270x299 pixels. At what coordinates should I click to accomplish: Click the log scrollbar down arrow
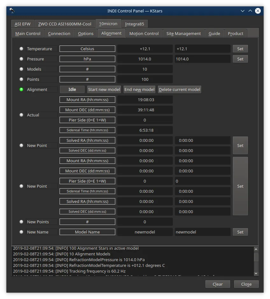point(256,274)
